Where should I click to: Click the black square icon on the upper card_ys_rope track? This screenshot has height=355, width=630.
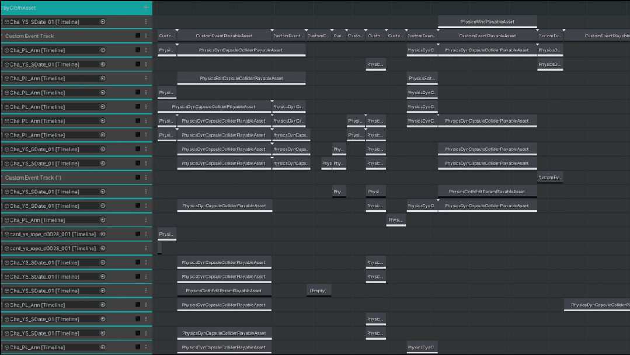[138, 234]
